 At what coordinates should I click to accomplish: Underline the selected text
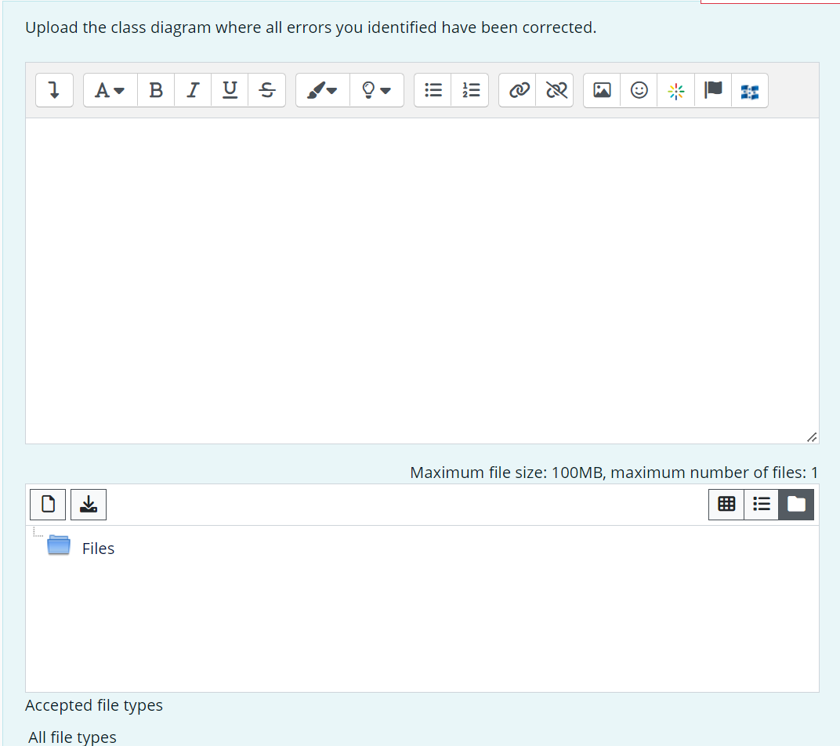coord(229,90)
